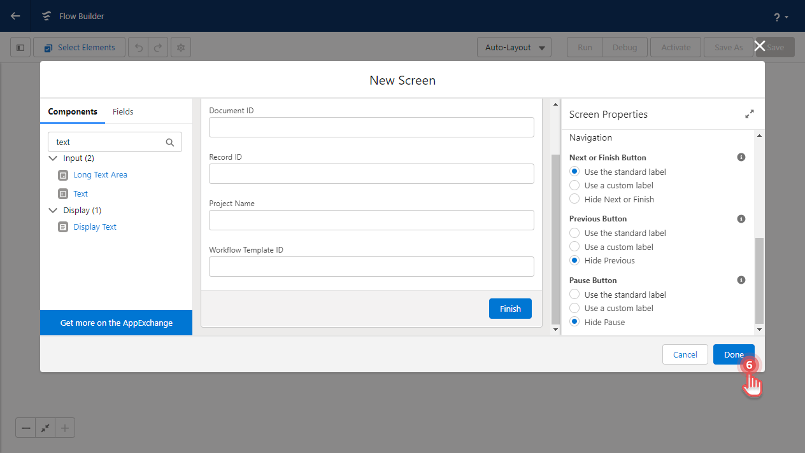Click Get more on the AppExchange

click(x=116, y=323)
